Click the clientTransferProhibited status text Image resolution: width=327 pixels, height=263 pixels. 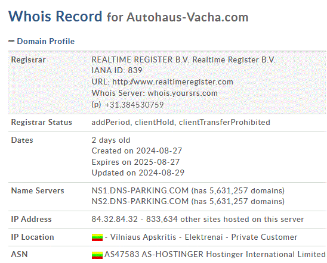[x=224, y=122]
